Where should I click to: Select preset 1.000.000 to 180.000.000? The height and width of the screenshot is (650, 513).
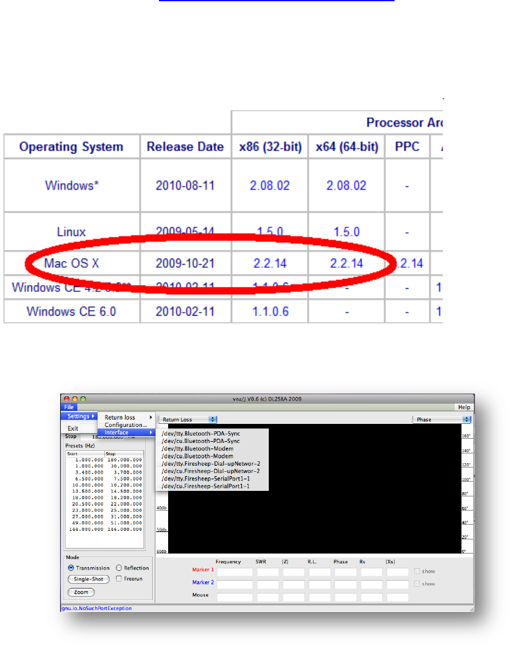click(x=105, y=460)
